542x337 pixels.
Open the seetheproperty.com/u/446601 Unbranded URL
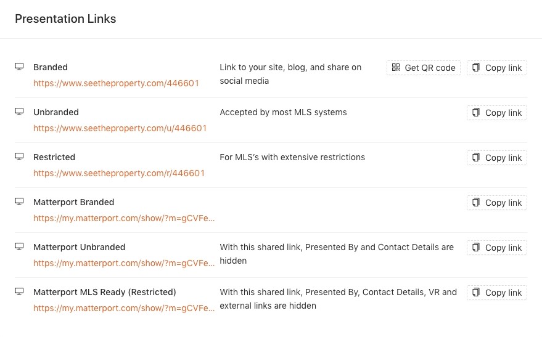point(120,128)
